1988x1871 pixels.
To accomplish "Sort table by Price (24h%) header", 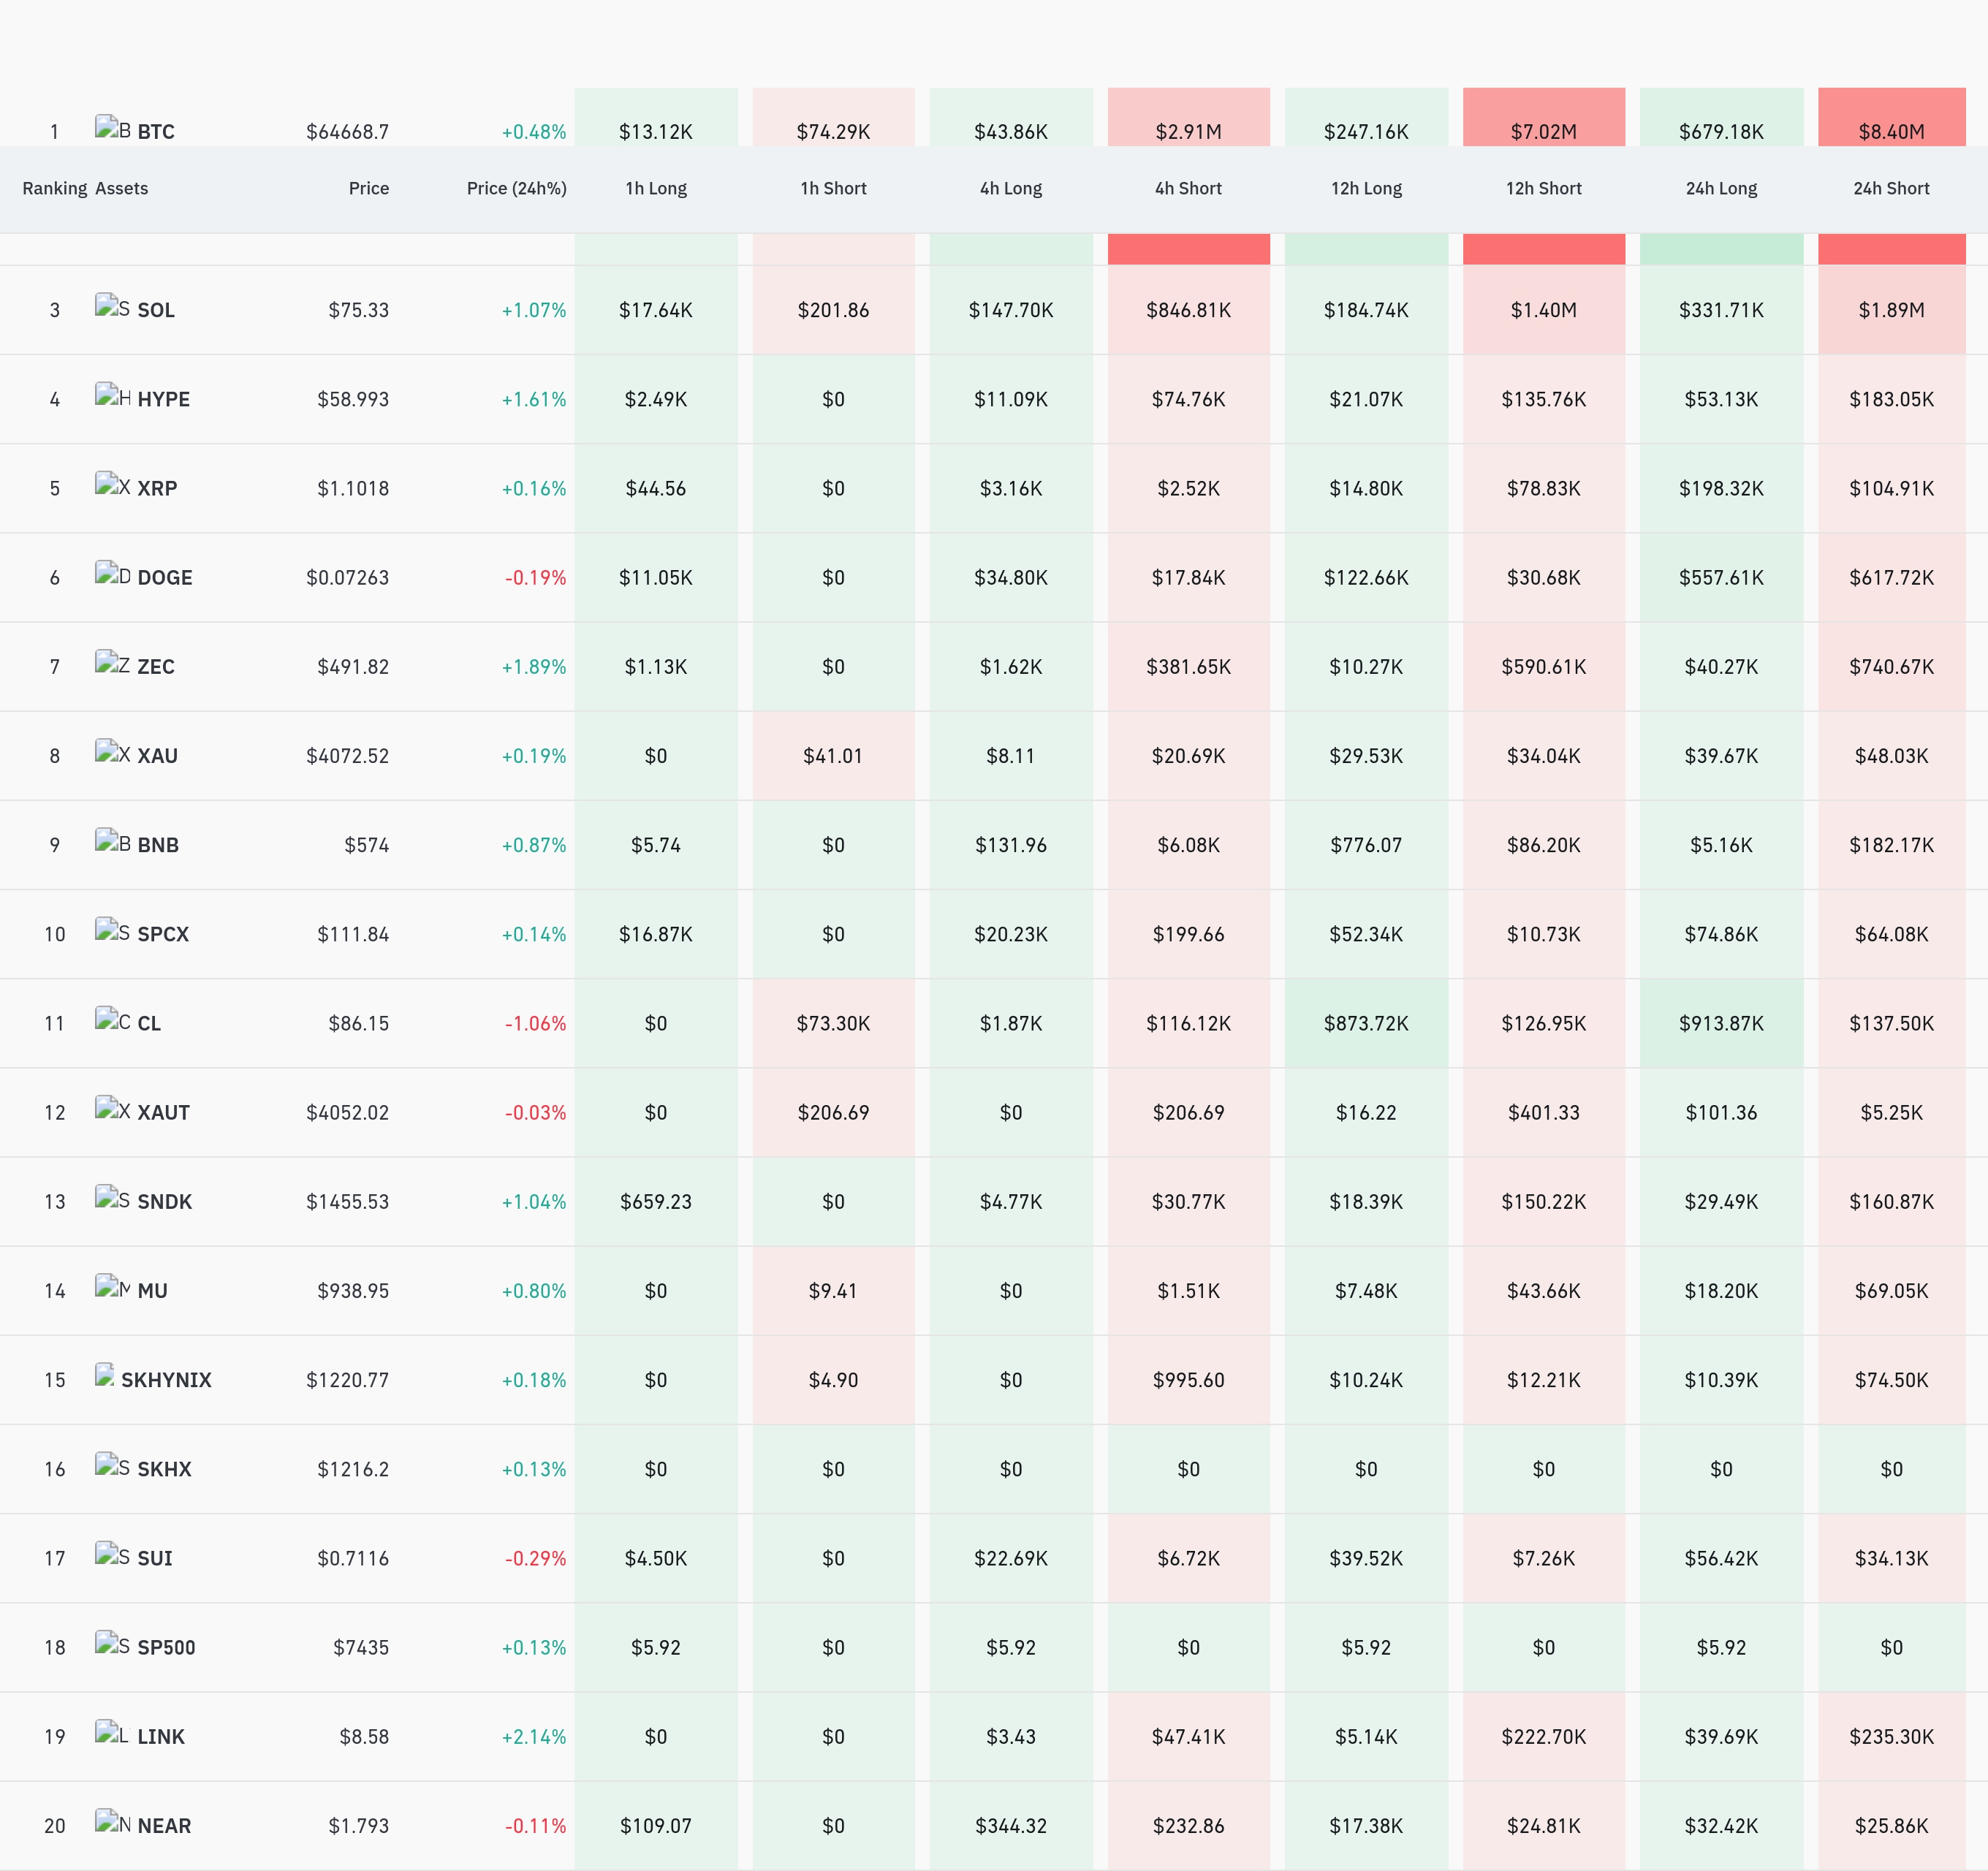I will click(516, 188).
